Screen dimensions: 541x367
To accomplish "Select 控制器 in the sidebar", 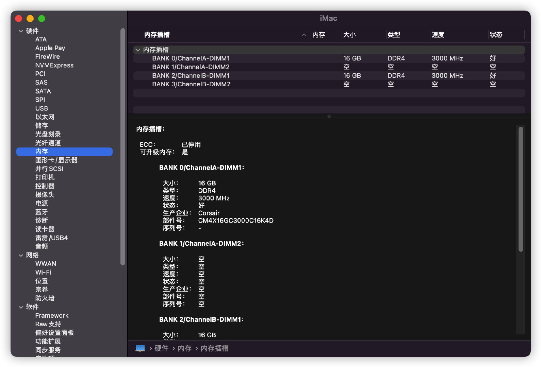I will [45, 186].
